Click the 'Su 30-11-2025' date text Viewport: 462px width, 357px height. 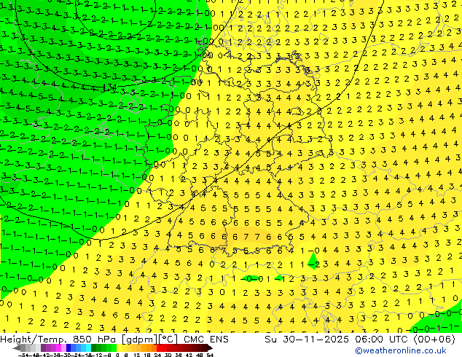coord(307,340)
